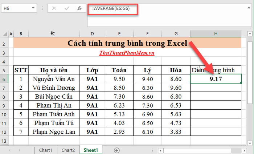Click the 'STT' header cell
Image resolution: width=254 pixels, height=154 pixels.
click(21, 70)
